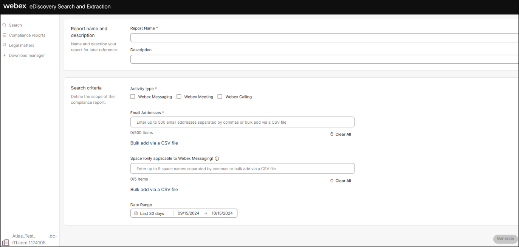The image size is (519, 247).
Task: Open Compliance reports from the sidebar
Action: pyautogui.click(x=27, y=35)
